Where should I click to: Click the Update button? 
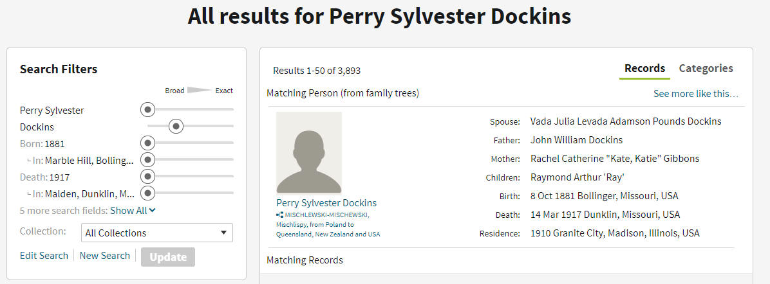click(168, 257)
